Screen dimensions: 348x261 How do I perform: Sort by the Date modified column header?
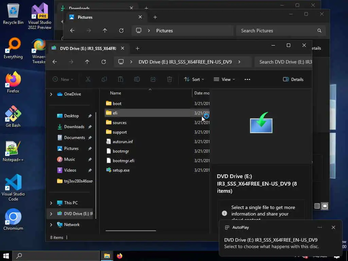click(x=201, y=93)
